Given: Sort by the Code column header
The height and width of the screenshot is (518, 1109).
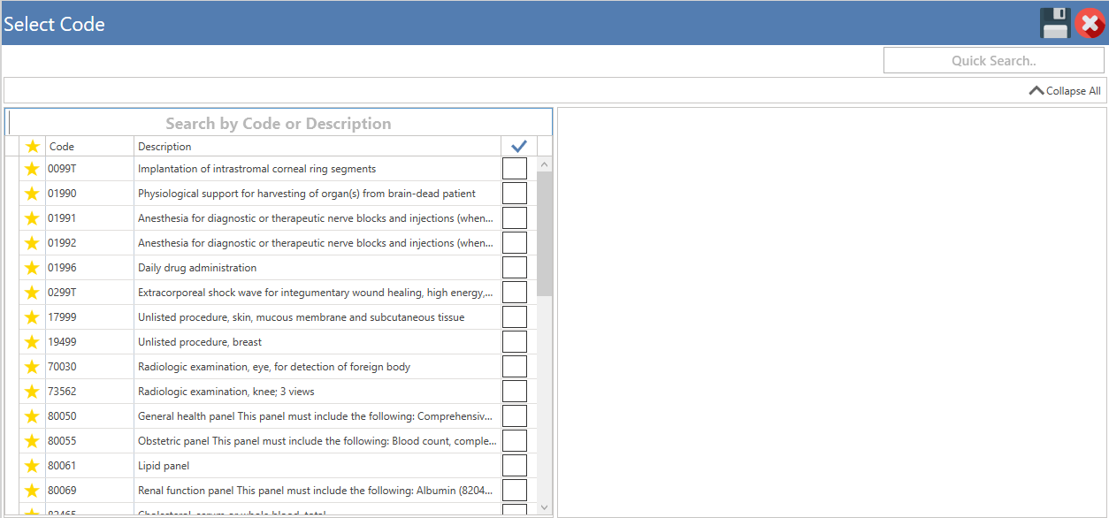Looking at the screenshot, I should coord(89,146).
